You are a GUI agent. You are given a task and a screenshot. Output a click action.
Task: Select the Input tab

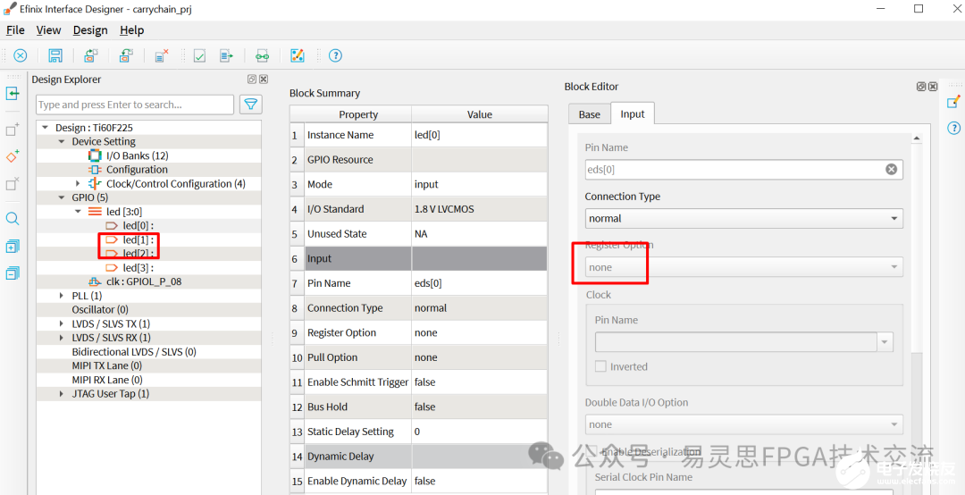tap(632, 113)
